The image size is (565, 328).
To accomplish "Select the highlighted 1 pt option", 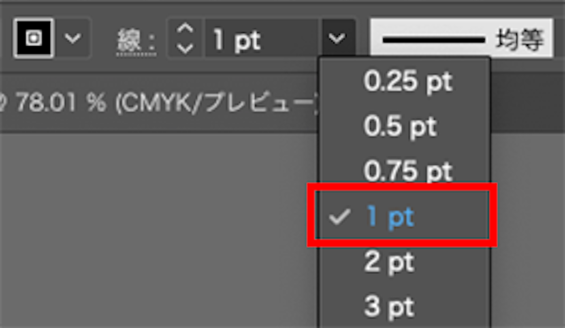I will point(391,217).
